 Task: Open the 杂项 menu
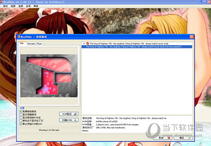click(x=28, y=6)
